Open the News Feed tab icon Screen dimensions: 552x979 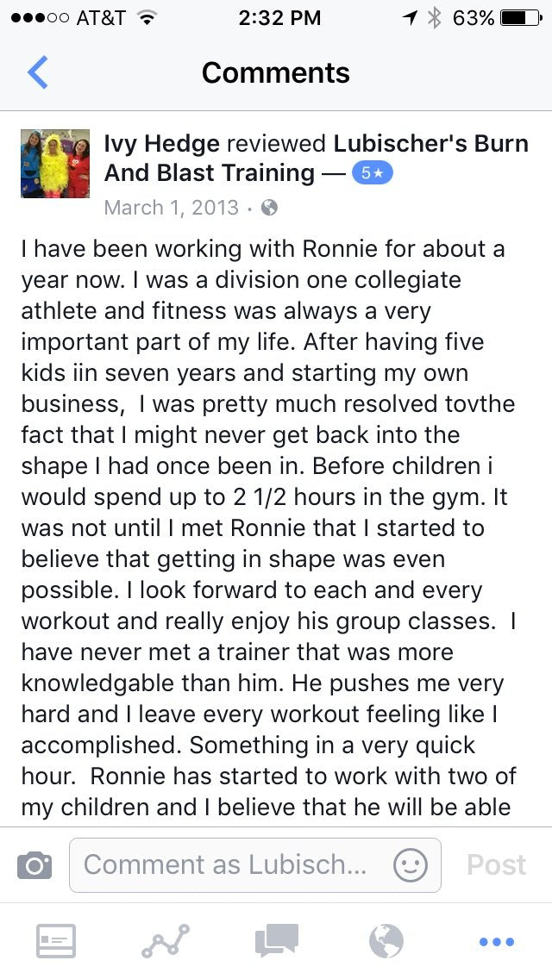tap(56, 940)
